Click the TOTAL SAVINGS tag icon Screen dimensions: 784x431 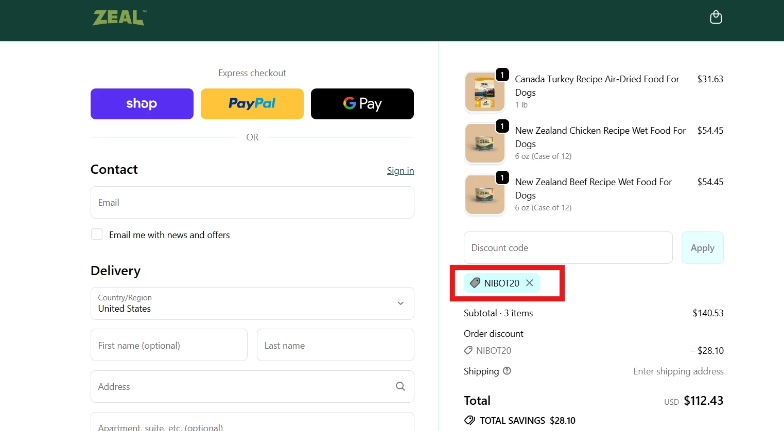click(469, 420)
